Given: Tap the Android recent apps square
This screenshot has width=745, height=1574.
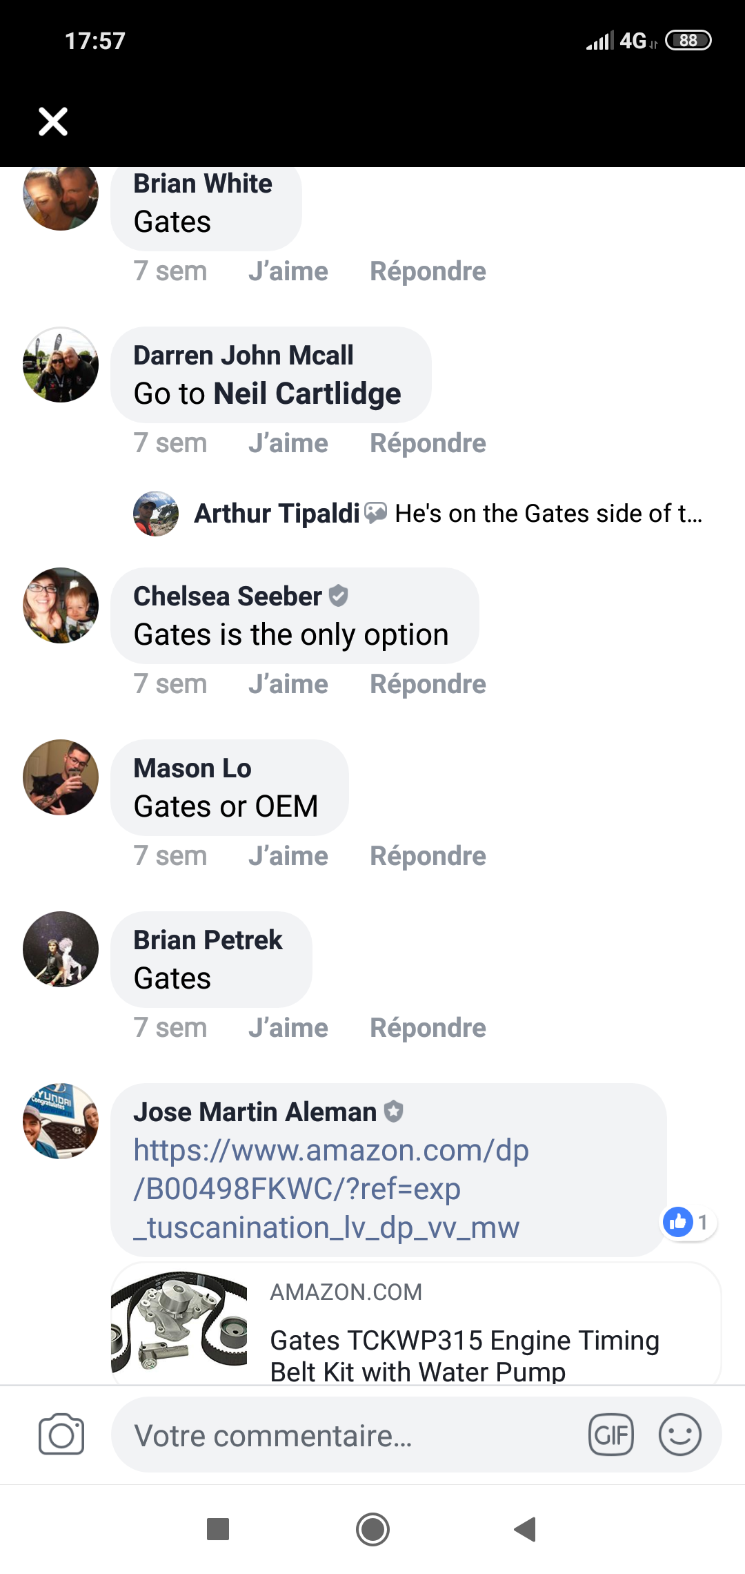Looking at the screenshot, I should click(x=218, y=1529).
